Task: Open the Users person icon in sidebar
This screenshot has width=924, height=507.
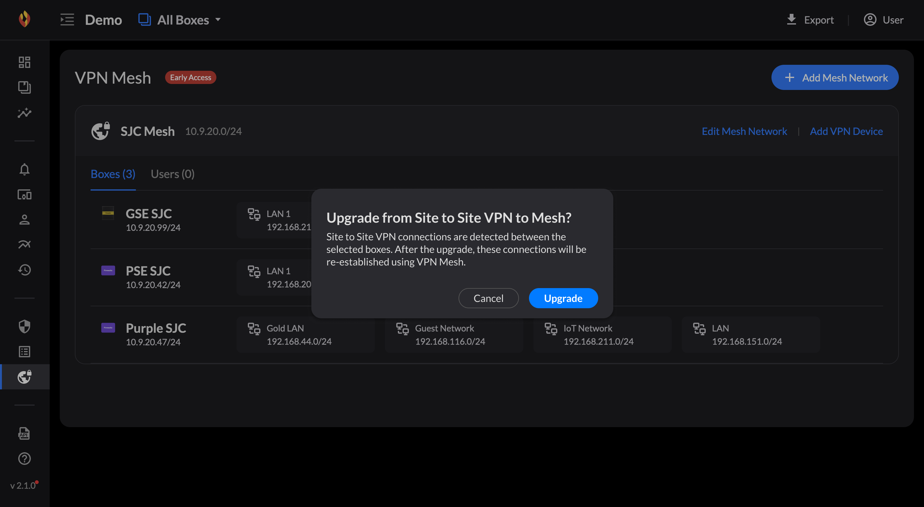Action: 25,220
